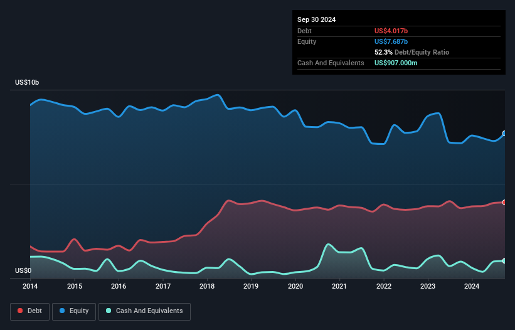Click the Sep 30 2024 tooltip date
The image size is (515, 330).
coord(316,19)
